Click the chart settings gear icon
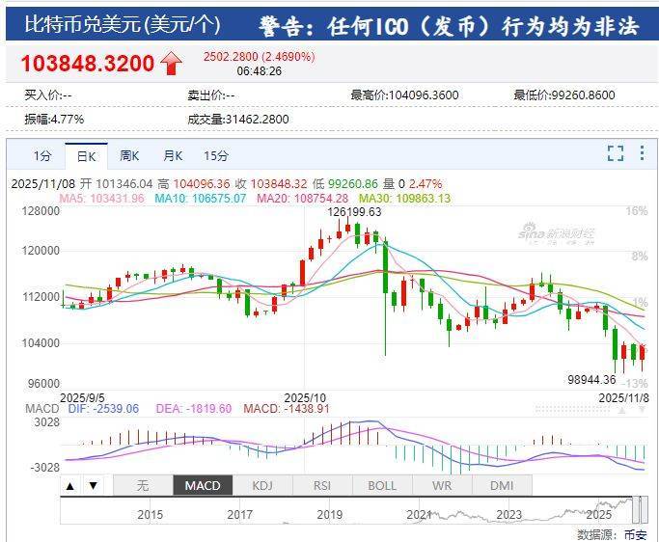This screenshot has width=659, height=542. 641,153
